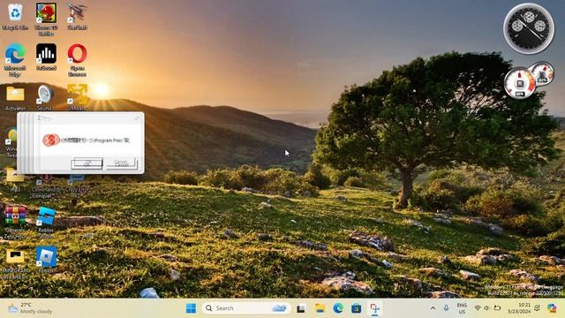This screenshot has height=318, width=565.
Task: Open the Activator folder
Action: point(15,97)
